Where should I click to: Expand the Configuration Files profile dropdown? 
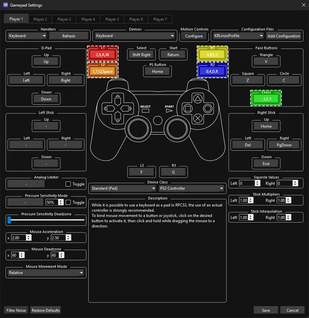click(238, 36)
